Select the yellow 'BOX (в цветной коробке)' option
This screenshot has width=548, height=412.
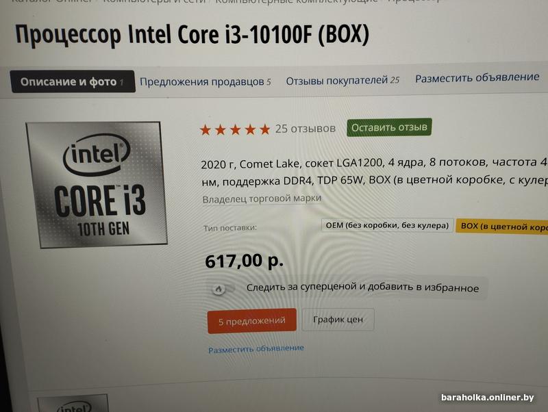502,227
